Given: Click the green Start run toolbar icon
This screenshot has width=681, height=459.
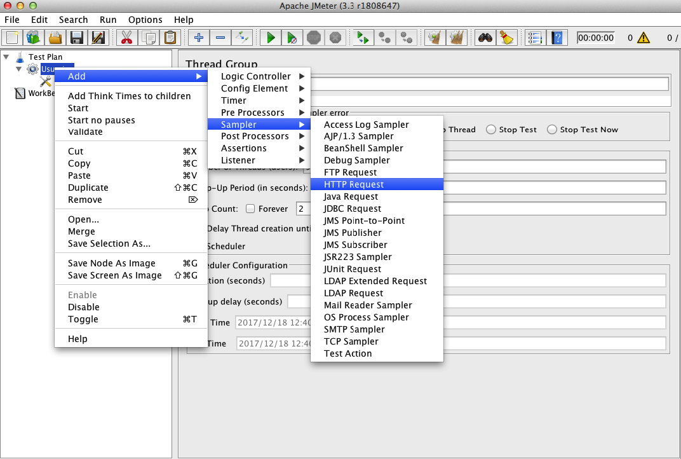Looking at the screenshot, I should (271, 38).
